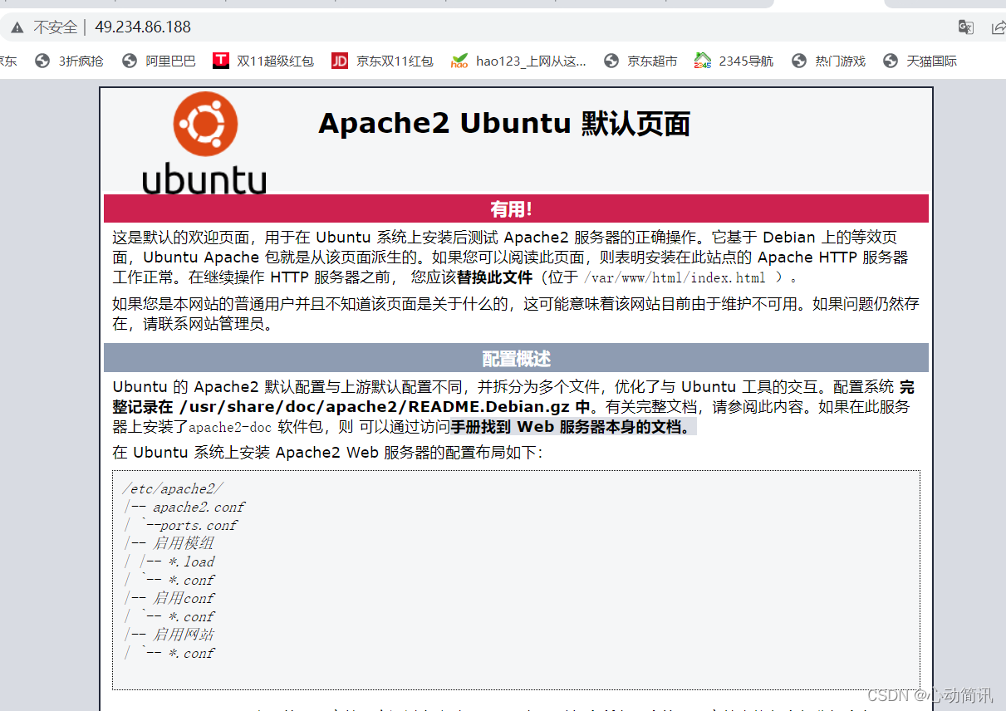Click the share icon in address bar

click(x=999, y=27)
